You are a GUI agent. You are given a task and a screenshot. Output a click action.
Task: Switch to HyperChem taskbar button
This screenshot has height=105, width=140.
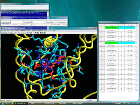coord(21,104)
